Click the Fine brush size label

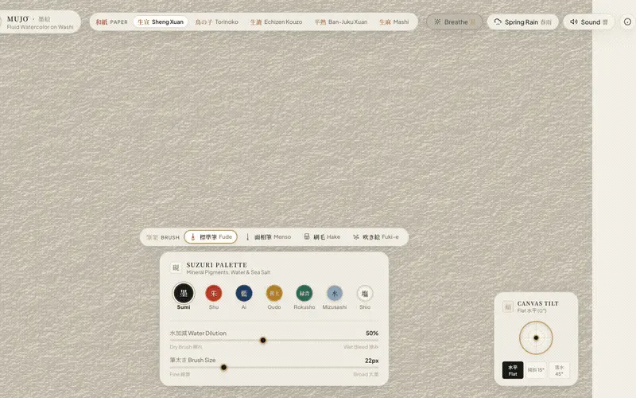tap(180, 374)
